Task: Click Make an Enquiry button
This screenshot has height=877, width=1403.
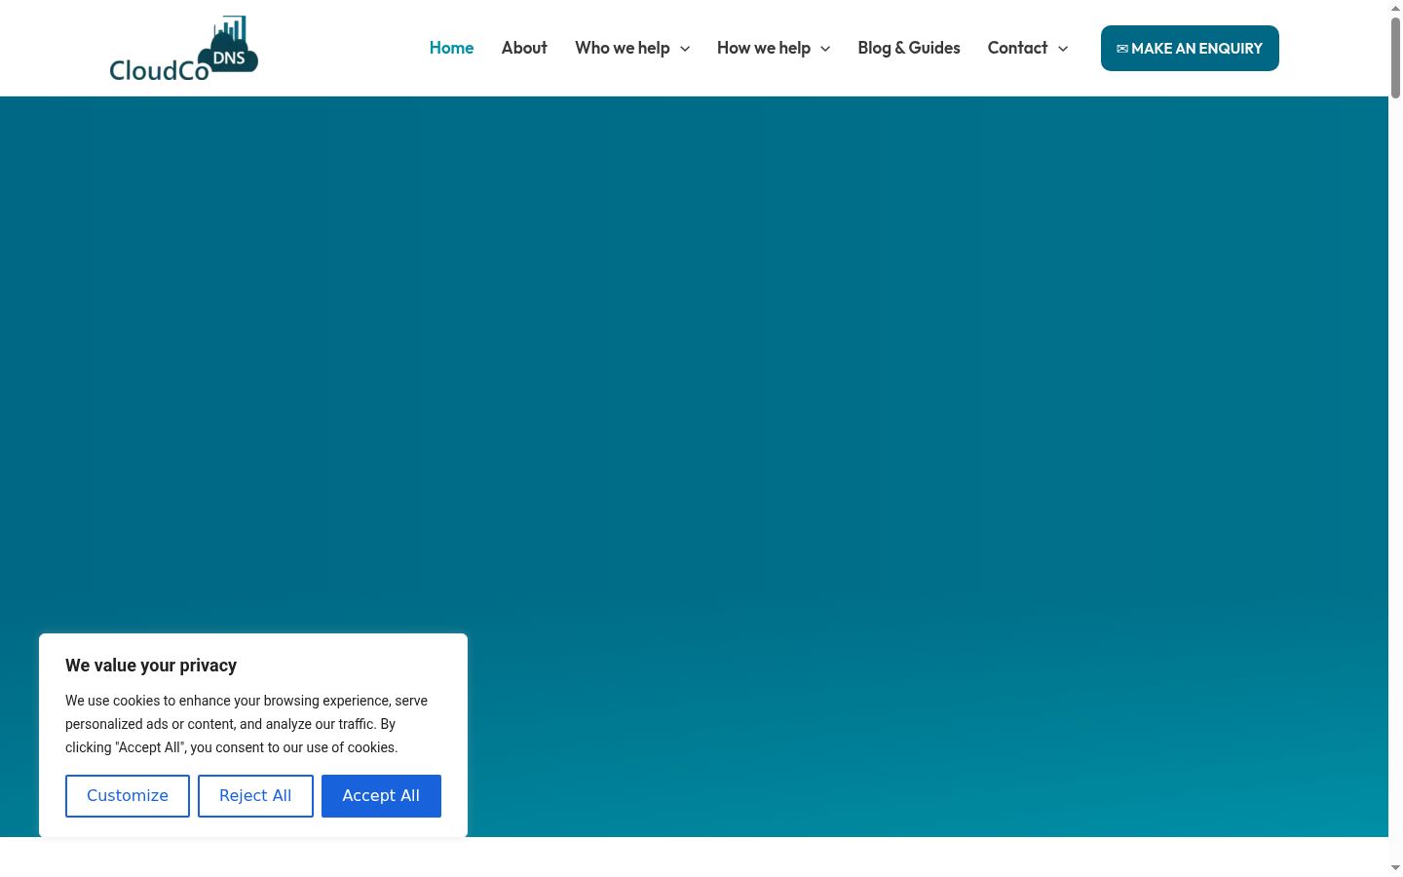Action: click(x=1190, y=48)
